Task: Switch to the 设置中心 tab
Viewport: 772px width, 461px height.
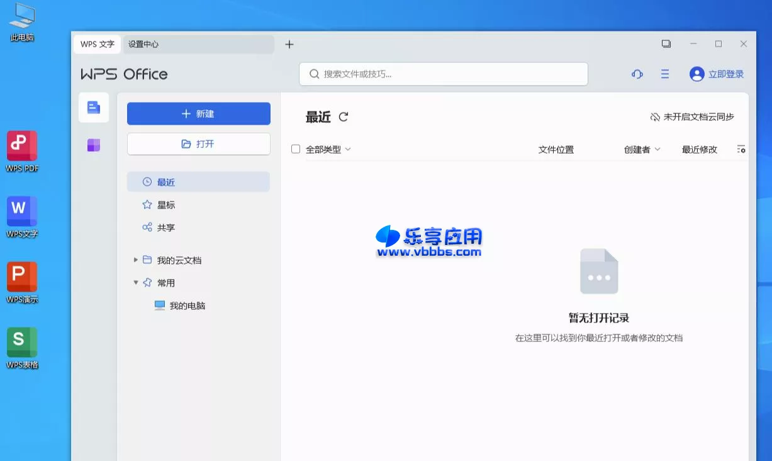Action: (143, 44)
